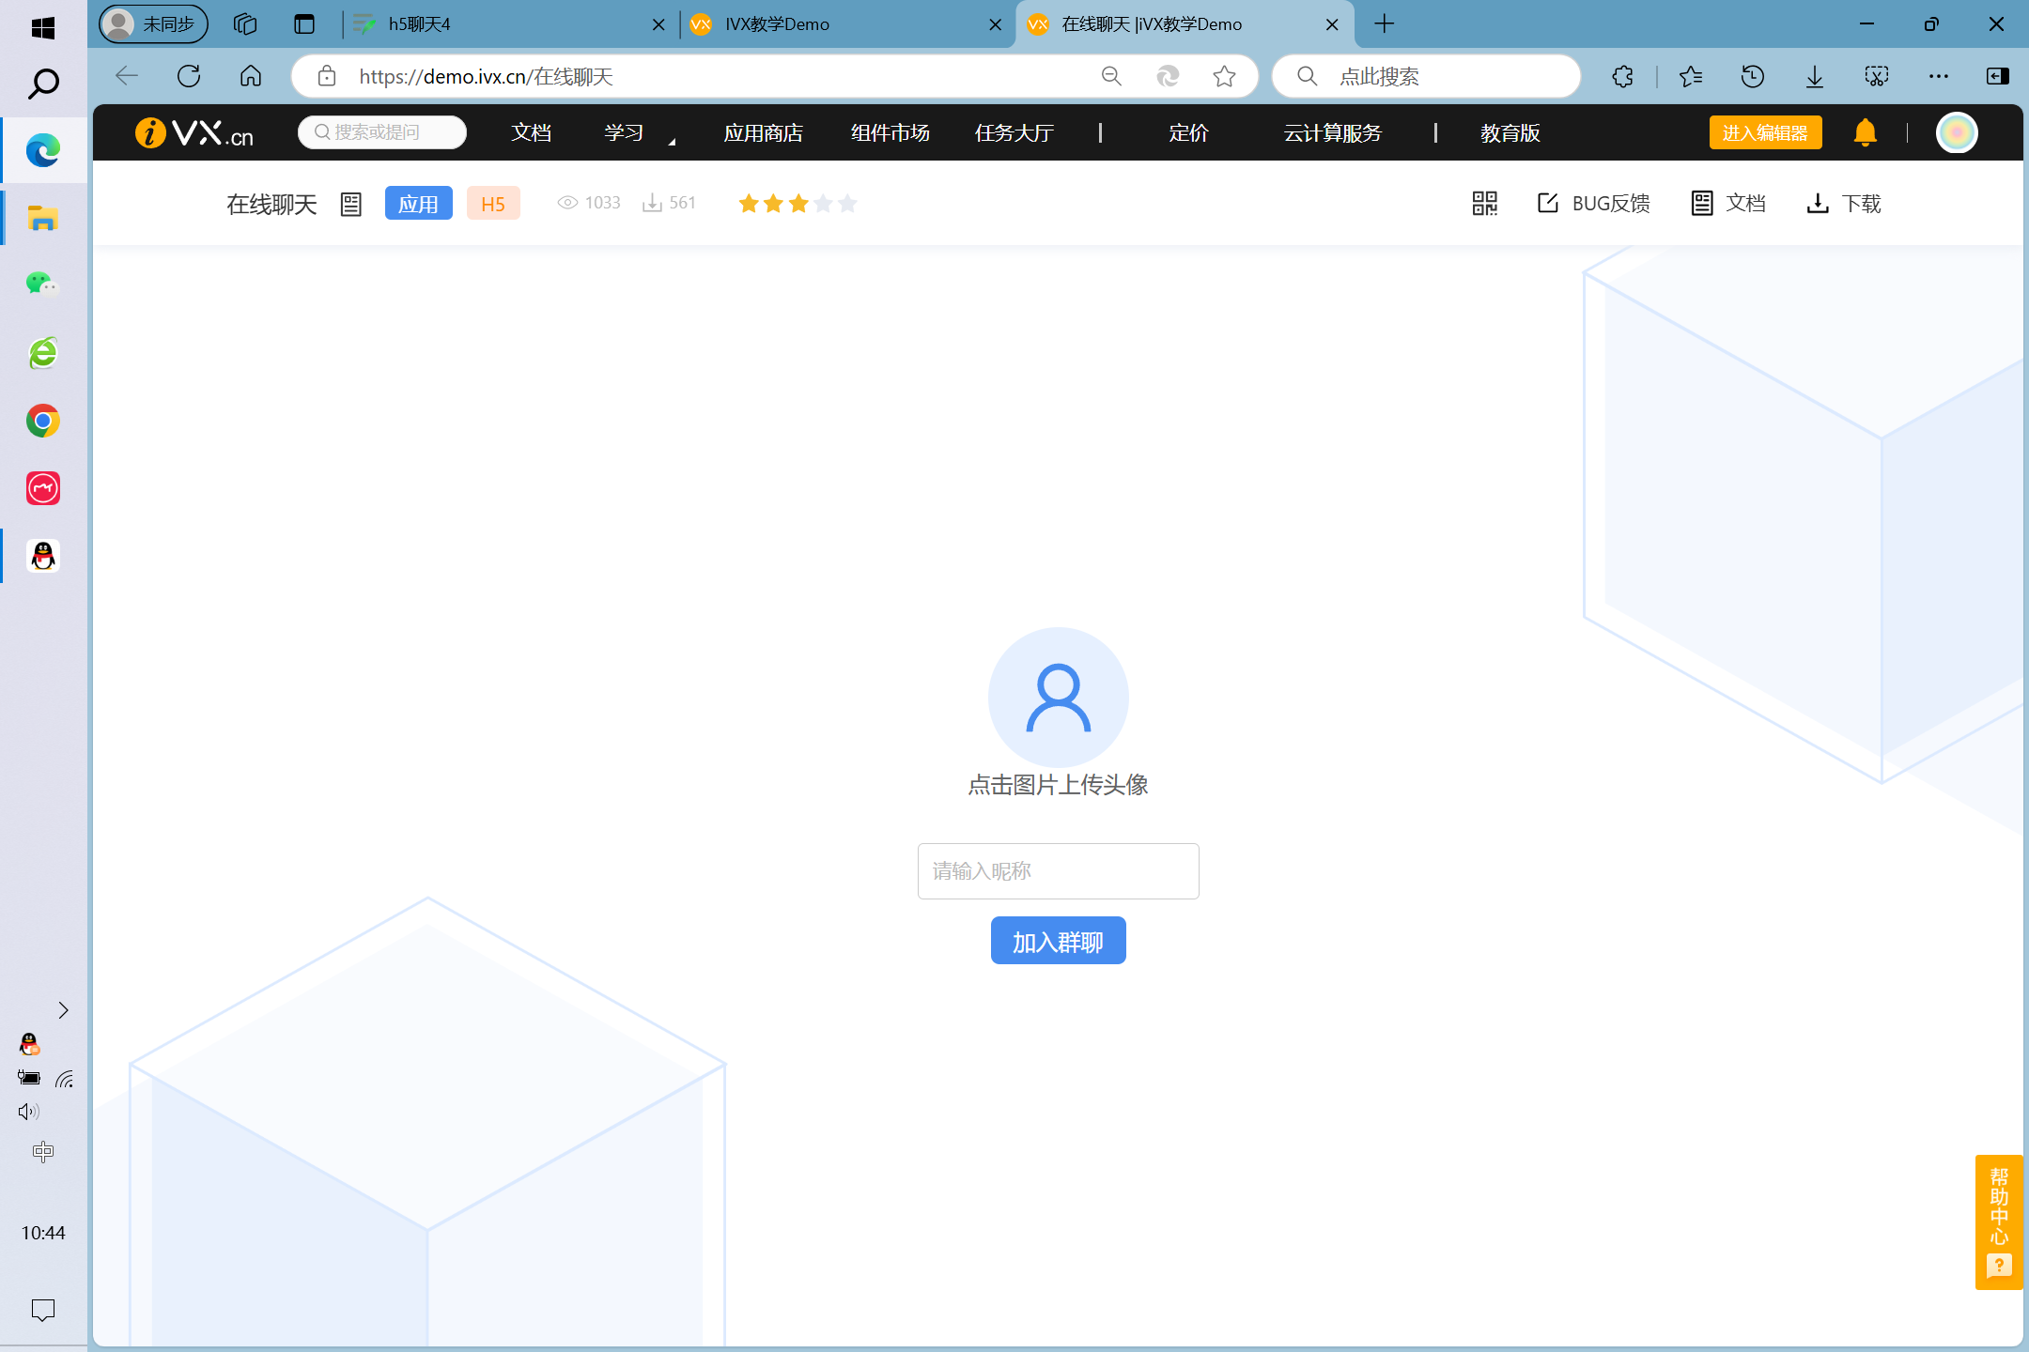Open Windows search in taskbar

(43, 84)
